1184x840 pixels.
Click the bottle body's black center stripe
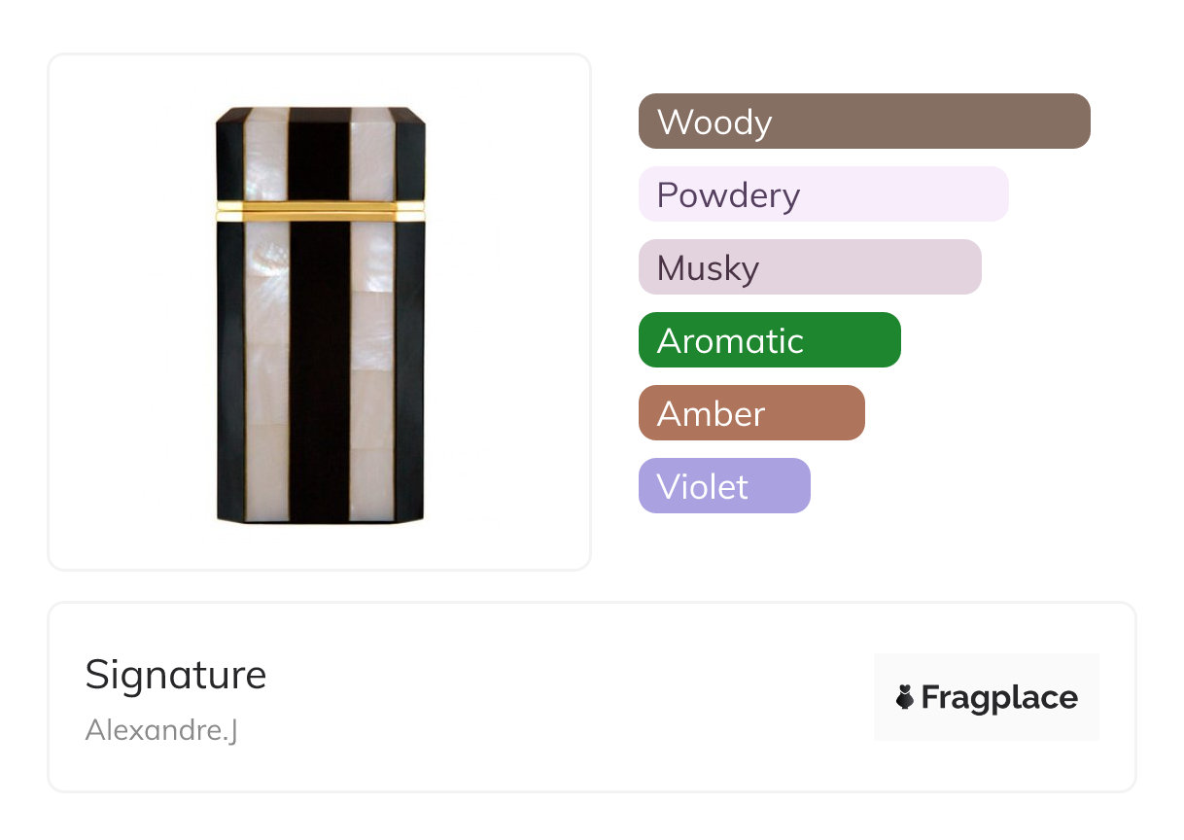click(x=319, y=369)
